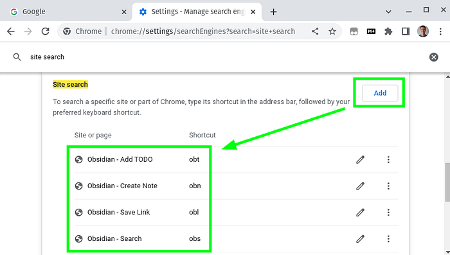
Task: Edit the Obsidian - Add TODO shortcut
Action: pyautogui.click(x=360, y=159)
